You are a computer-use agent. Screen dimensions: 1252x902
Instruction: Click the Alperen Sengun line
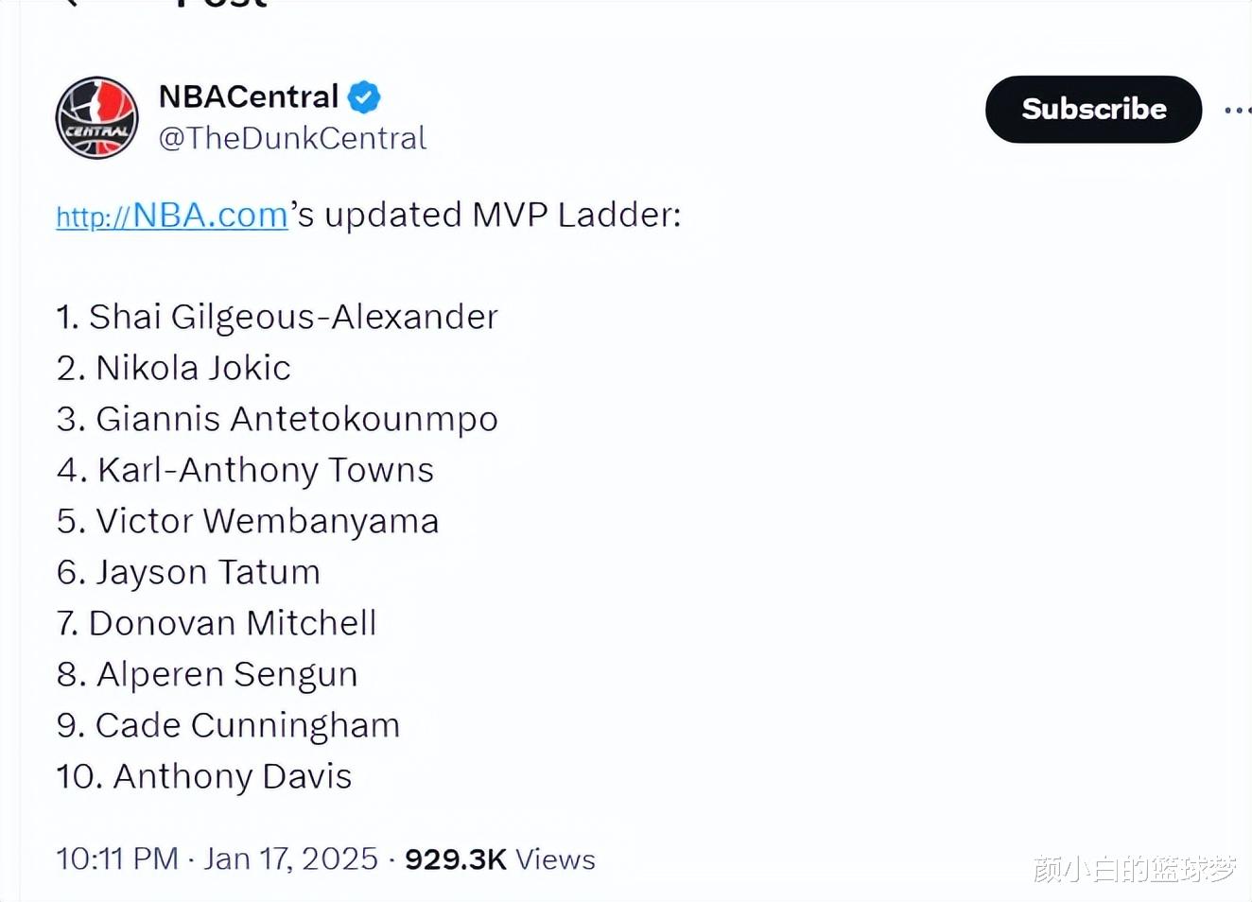(x=207, y=675)
